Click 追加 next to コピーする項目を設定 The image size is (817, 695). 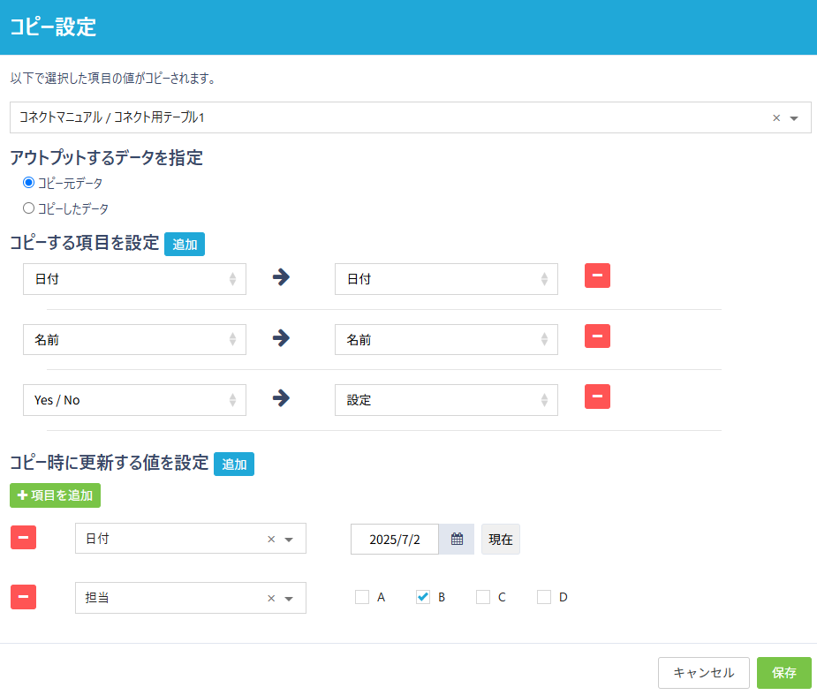click(x=185, y=245)
